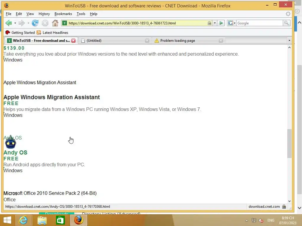The height and width of the screenshot is (226, 302).
Task: Click download.cnet.com in status bar
Action: pyautogui.click(x=264, y=207)
